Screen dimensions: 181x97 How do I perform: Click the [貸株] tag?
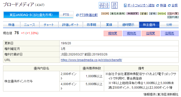click(x=153, y=13)
